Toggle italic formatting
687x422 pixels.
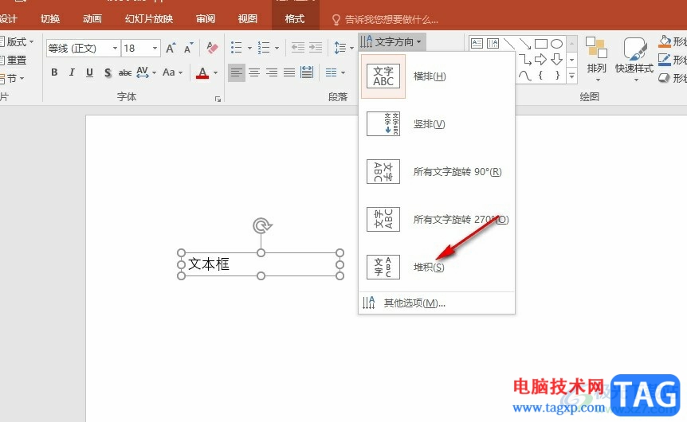72,72
